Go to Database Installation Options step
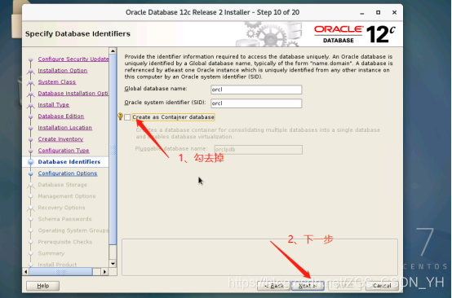This screenshot has width=452, height=298. pos(73,94)
